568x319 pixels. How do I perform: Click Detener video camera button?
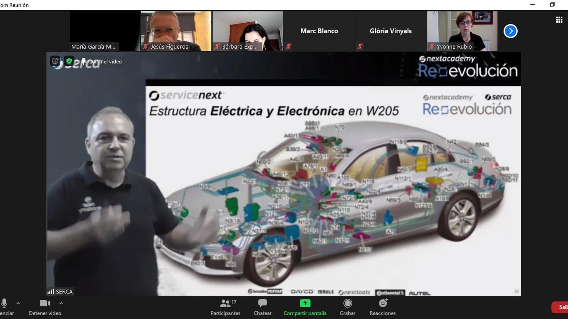[x=45, y=307]
